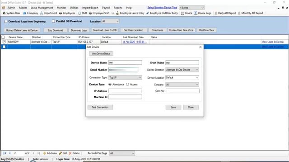The width and height of the screenshot is (289, 162).
Task: Focus the Machine Id input field
Action: [x=125, y=97]
